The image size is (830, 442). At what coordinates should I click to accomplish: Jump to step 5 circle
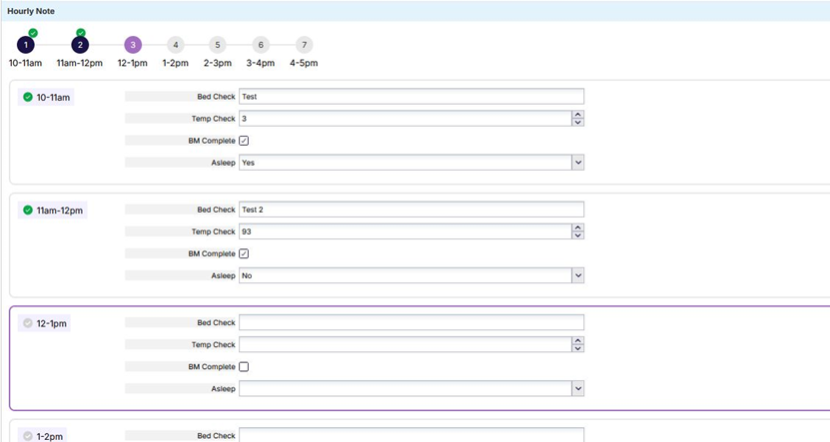[218, 45]
